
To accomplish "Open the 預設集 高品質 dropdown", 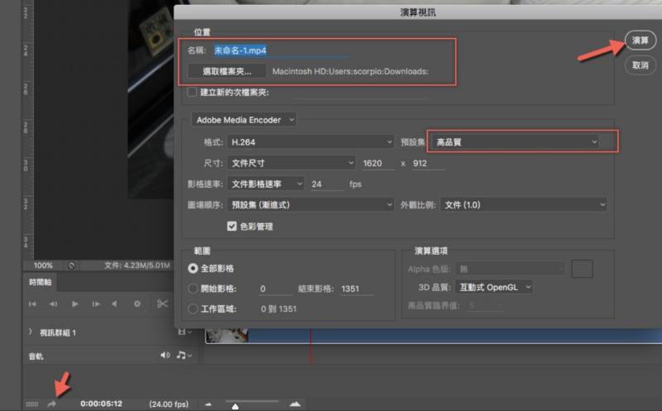I will (516, 142).
